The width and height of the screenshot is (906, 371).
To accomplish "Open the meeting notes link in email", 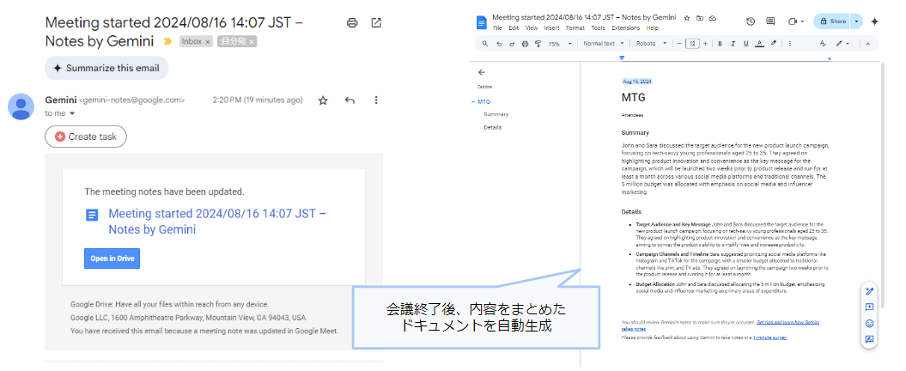I will (217, 222).
